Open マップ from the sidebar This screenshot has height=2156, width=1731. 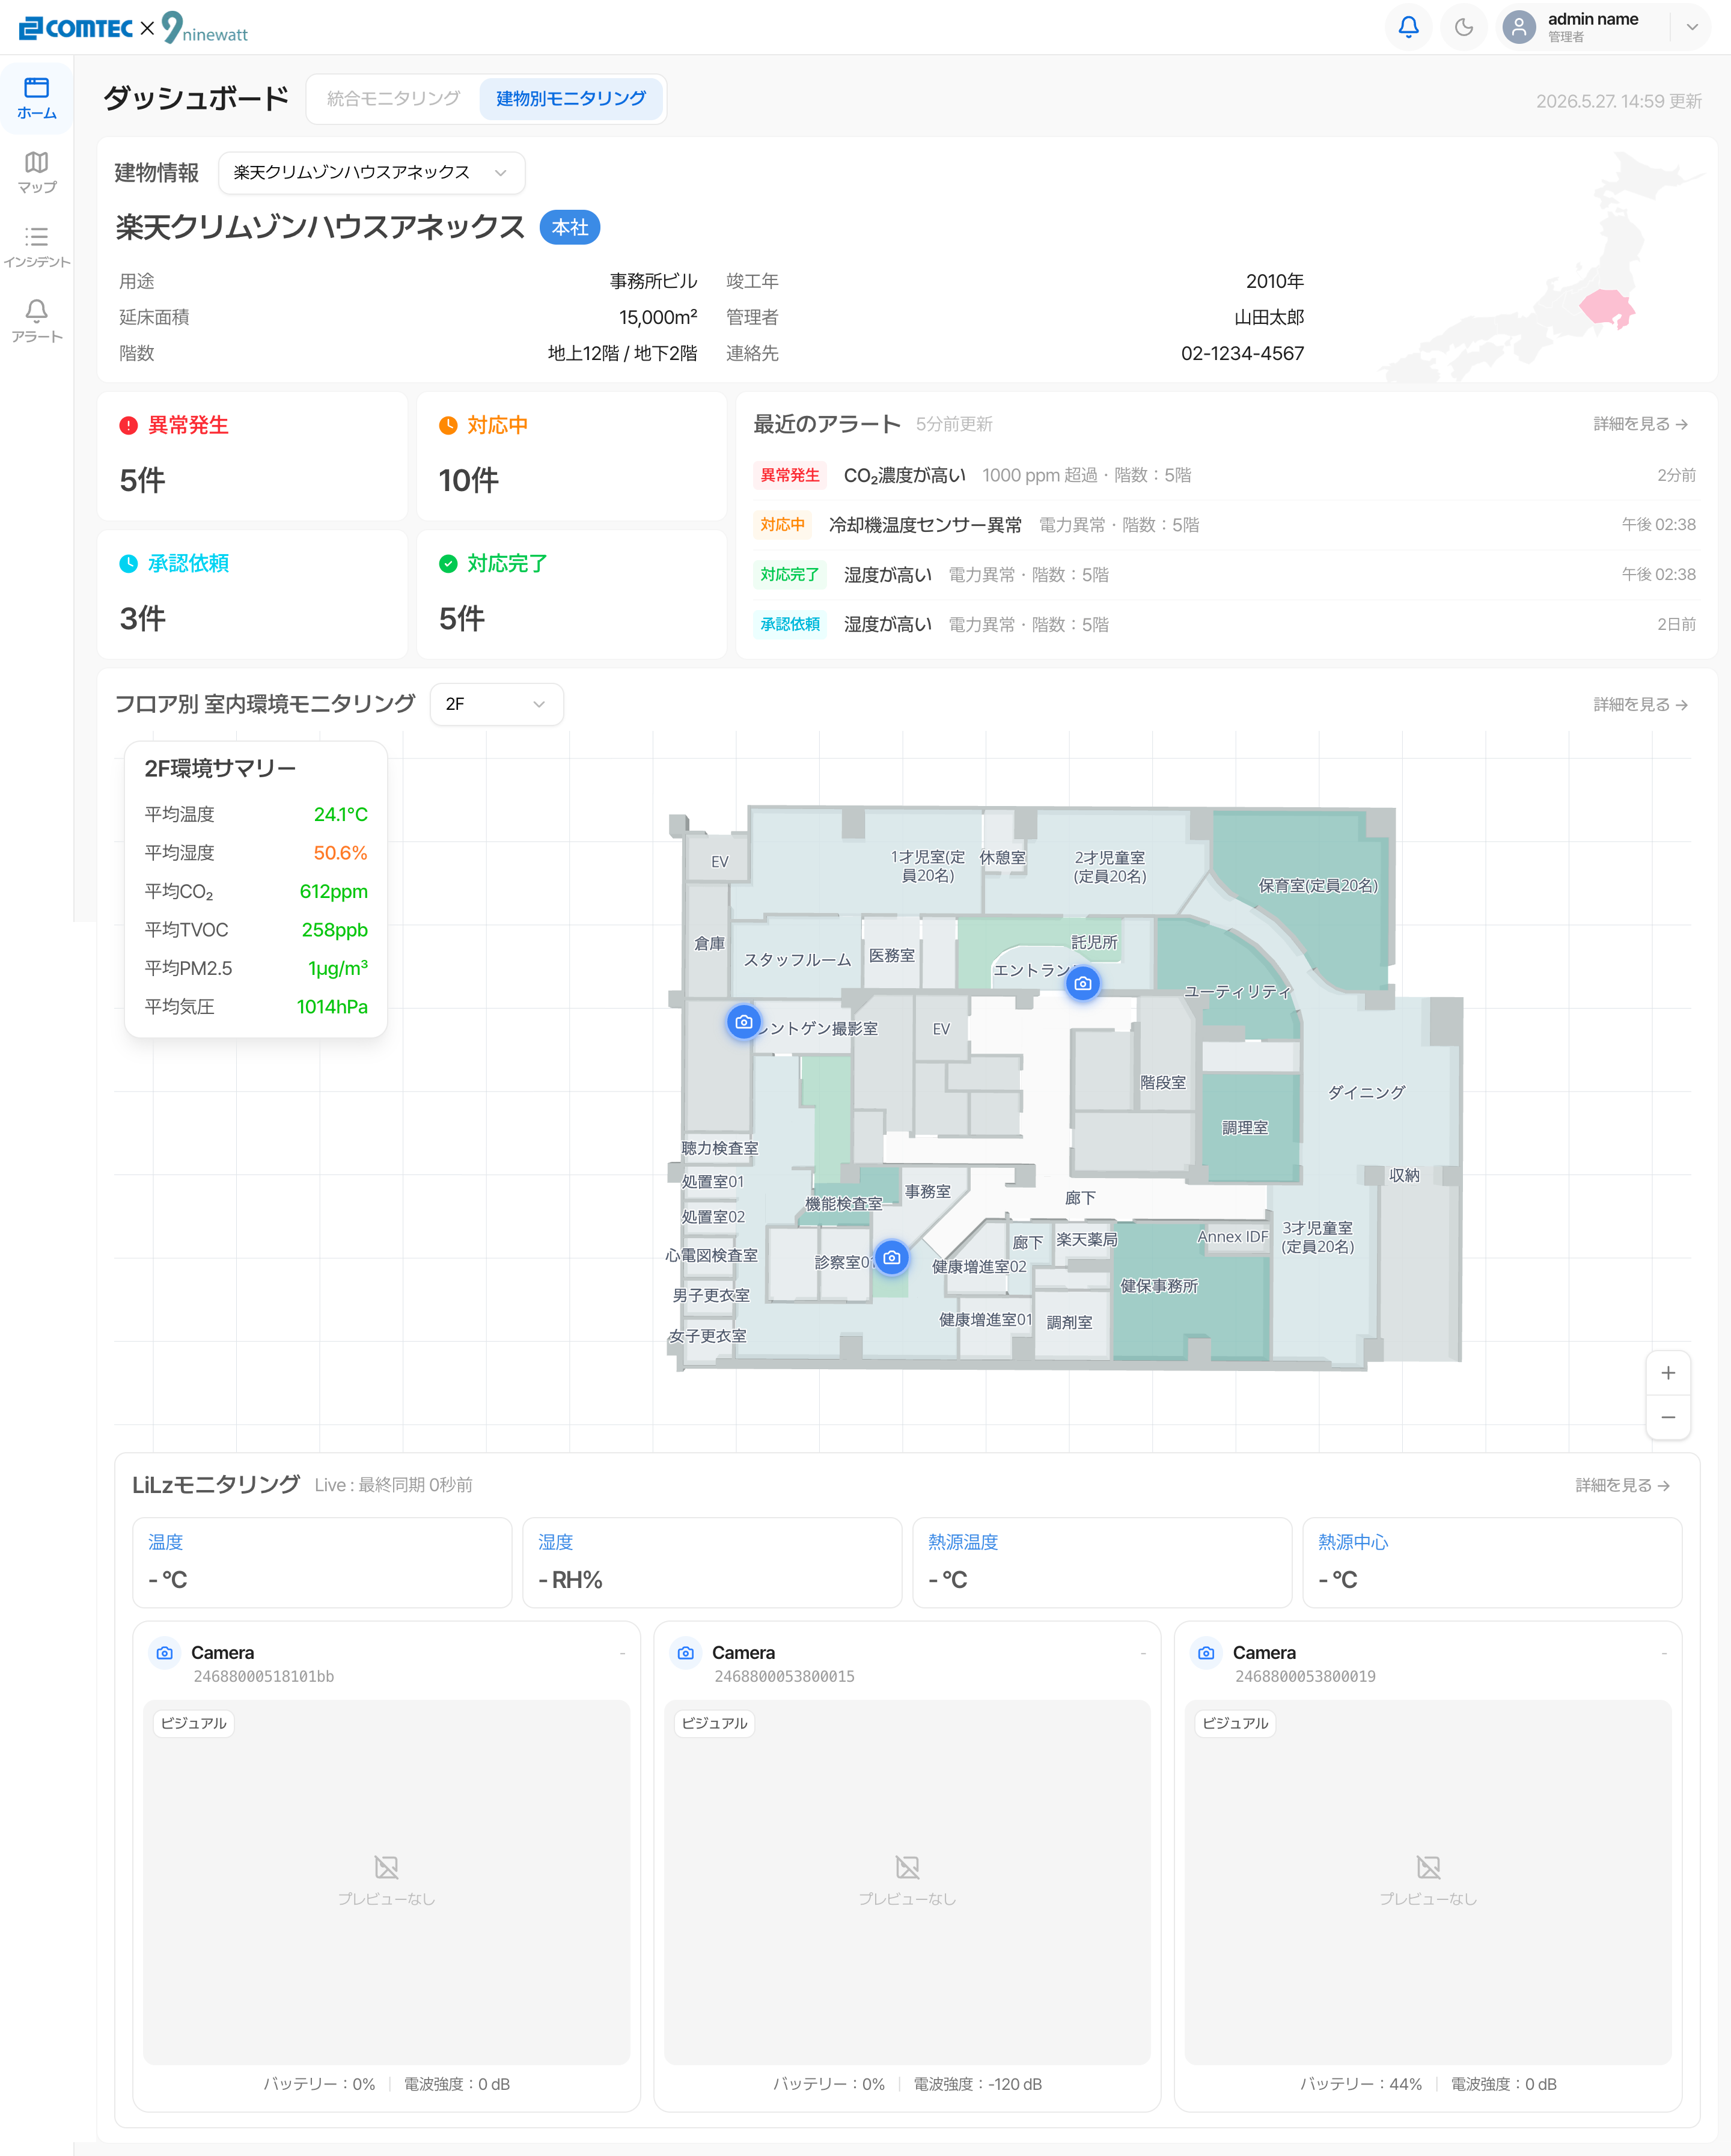point(37,172)
